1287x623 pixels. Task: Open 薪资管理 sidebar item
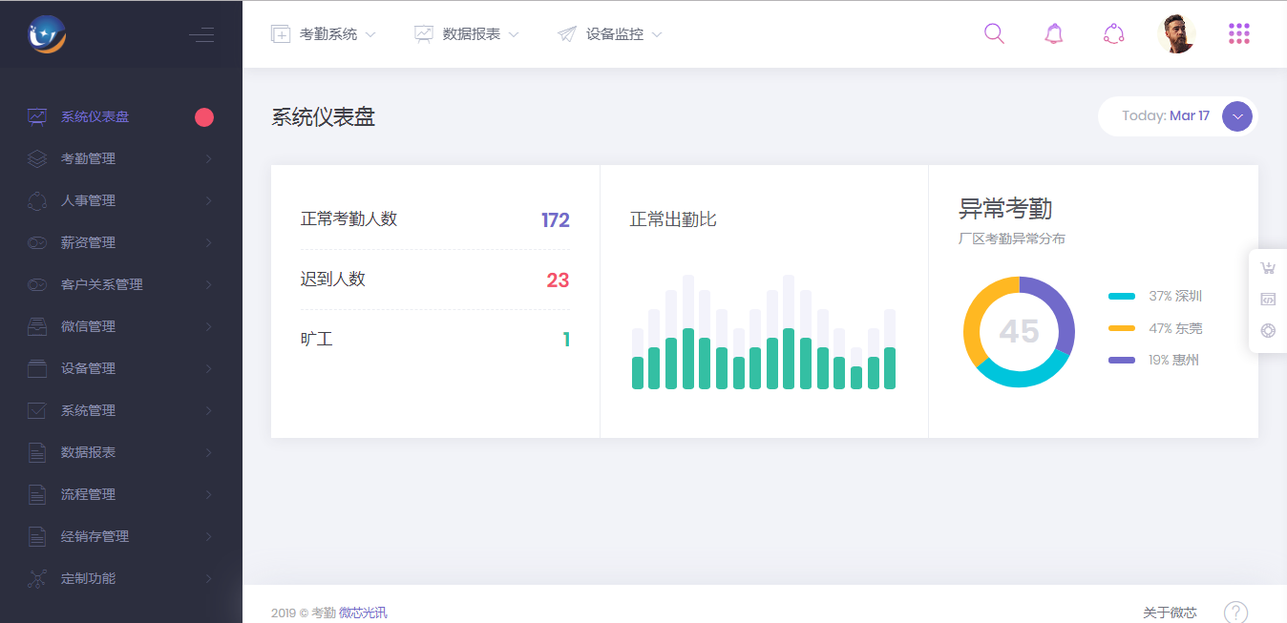click(x=88, y=242)
